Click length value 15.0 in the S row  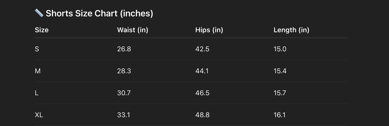pos(280,49)
